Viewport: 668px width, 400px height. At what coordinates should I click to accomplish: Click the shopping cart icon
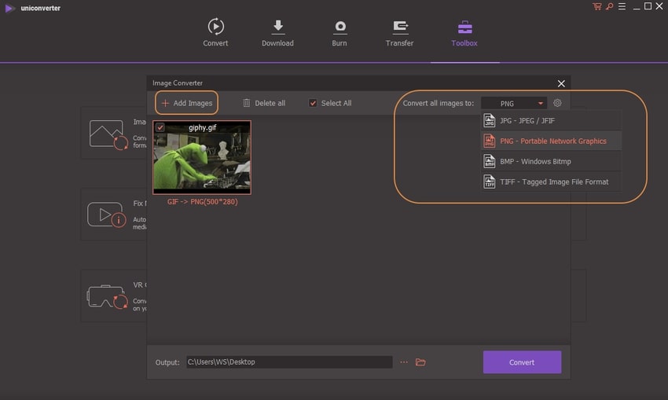[597, 7]
